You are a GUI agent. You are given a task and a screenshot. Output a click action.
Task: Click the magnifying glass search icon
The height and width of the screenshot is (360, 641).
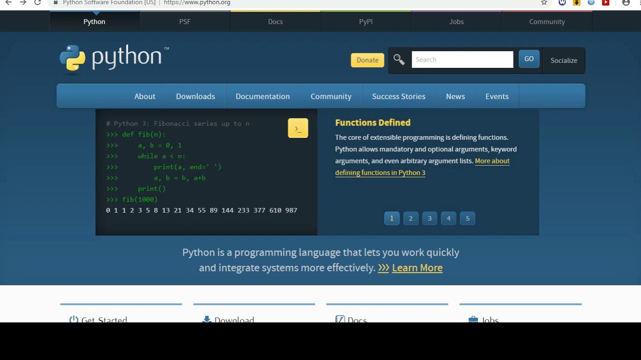point(399,59)
